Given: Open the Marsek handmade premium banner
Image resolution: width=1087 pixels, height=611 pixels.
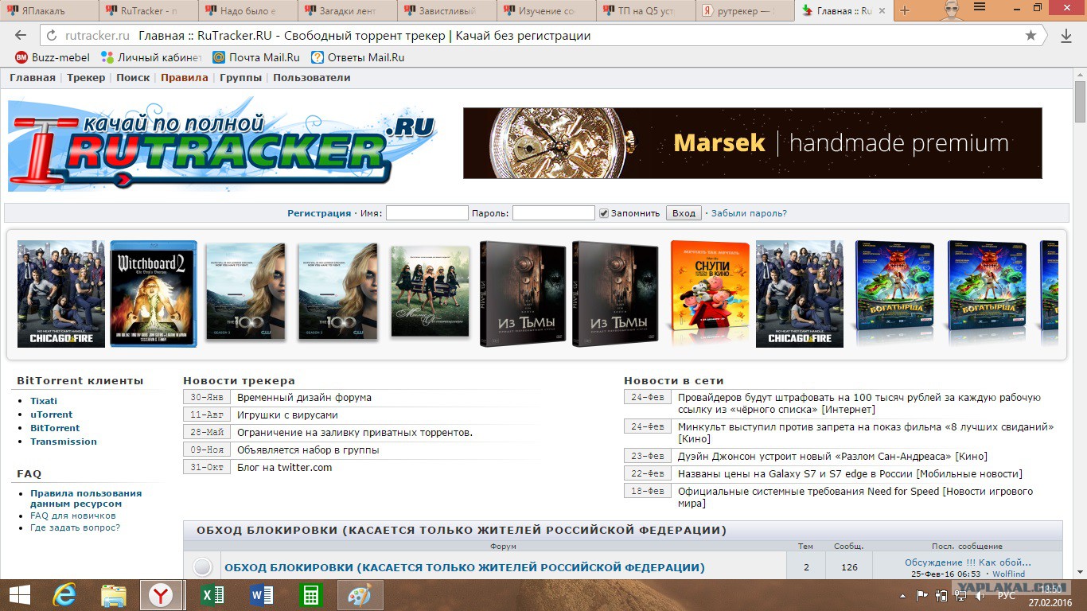Looking at the screenshot, I should (x=753, y=143).
